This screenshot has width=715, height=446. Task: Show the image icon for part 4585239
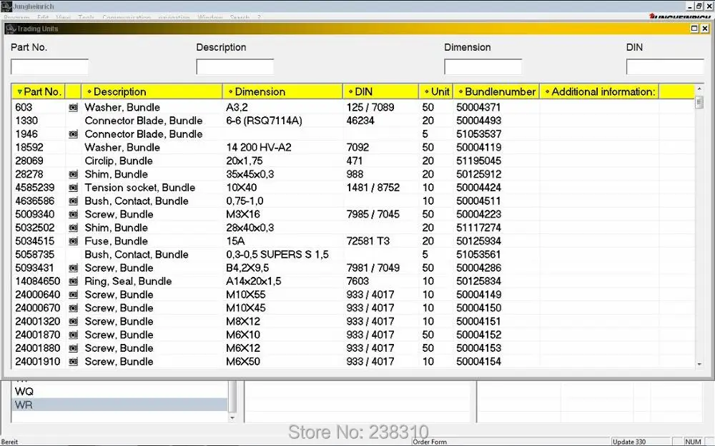coord(73,188)
